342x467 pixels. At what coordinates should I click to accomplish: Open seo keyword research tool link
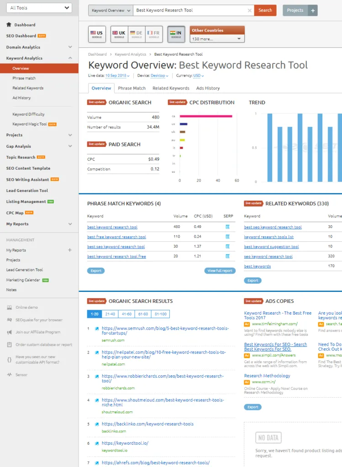[x=268, y=256]
